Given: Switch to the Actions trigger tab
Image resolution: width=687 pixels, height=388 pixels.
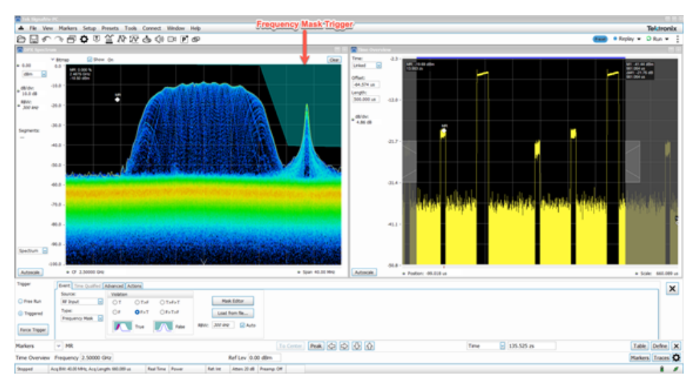Looking at the screenshot, I should (135, 286).
